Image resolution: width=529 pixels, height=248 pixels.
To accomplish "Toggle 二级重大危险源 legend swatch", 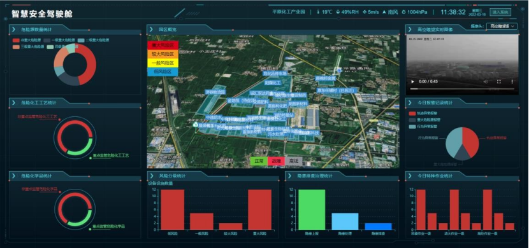I will (81, 40).
